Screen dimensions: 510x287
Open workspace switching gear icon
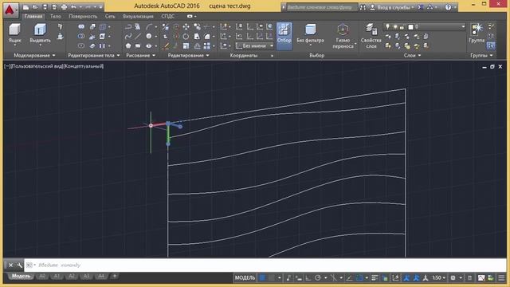tap(453, 278)
